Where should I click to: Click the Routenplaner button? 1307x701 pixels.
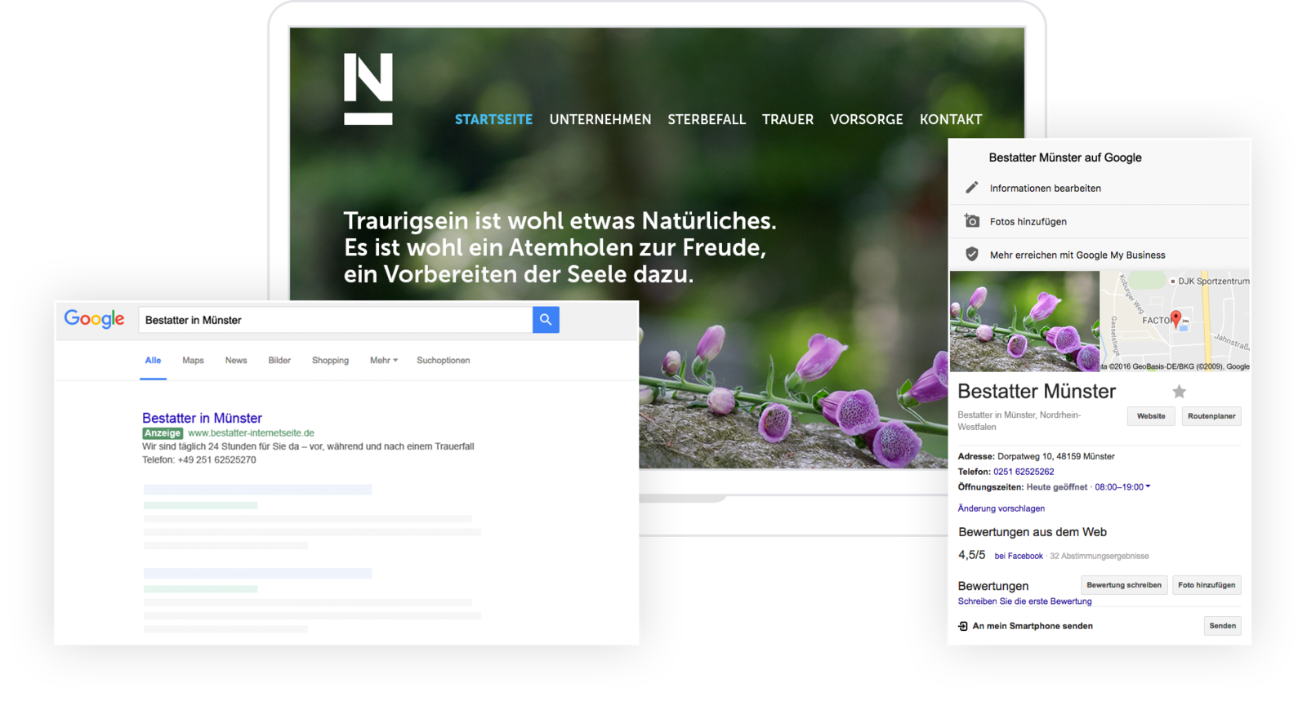coord(1211,416)
